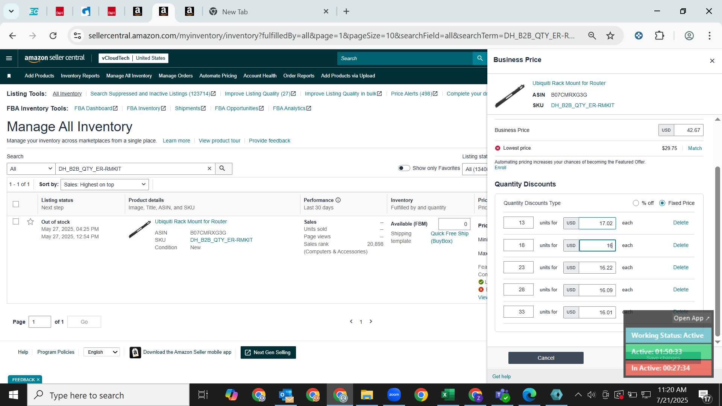Open site information icon in address bar
The image size is (722, 406).
(x=77, y=36)
